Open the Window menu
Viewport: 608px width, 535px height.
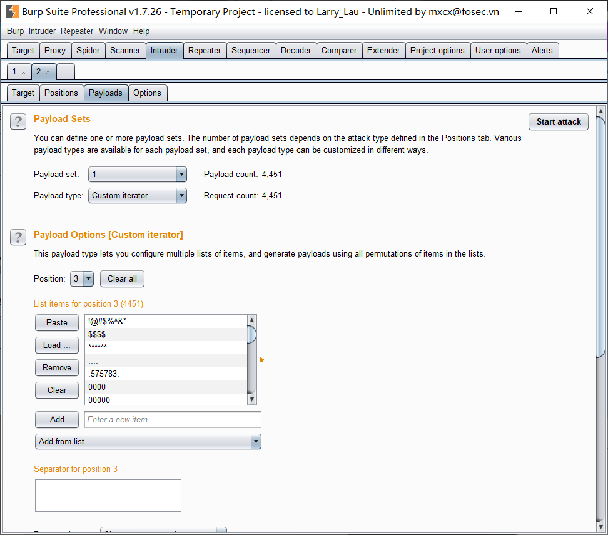(x=113, y=31)
